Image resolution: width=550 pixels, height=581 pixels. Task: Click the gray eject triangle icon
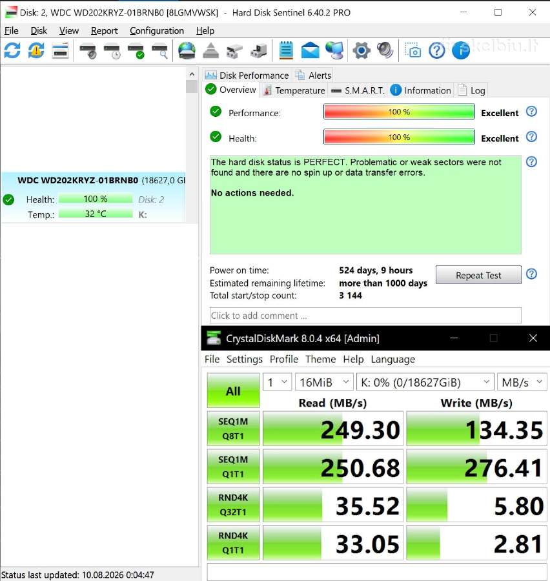pyautogui.click(x=210, y=50)
